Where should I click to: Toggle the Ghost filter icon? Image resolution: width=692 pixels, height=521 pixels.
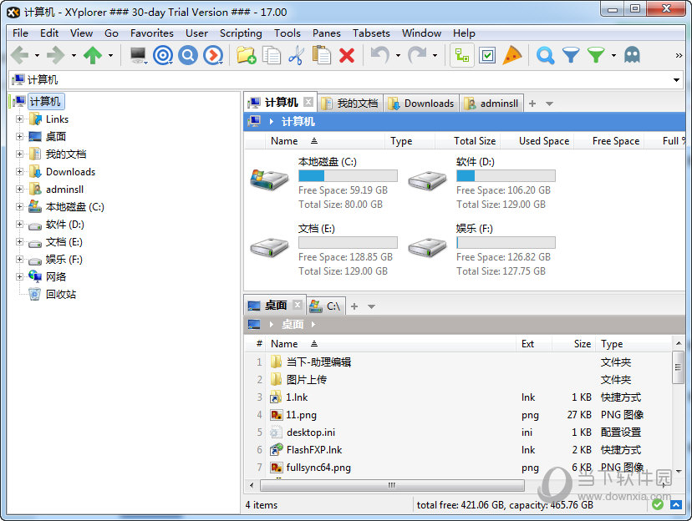coord(632,55)
